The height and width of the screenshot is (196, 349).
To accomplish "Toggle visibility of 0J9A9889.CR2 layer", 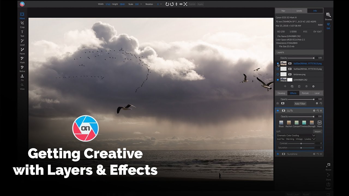I will click(x=278, y=80).
